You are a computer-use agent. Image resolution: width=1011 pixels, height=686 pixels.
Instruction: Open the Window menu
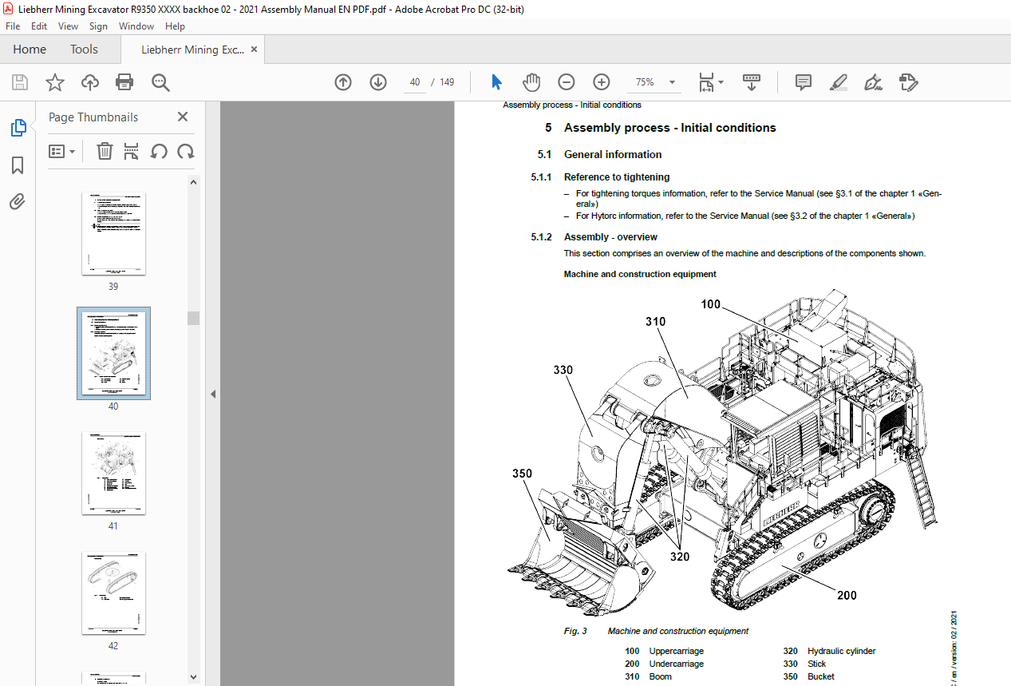click(x=136, y=26)
